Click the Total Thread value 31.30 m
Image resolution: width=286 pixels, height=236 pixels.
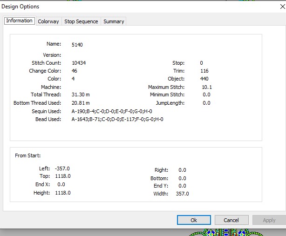click(x=81, y=94)
